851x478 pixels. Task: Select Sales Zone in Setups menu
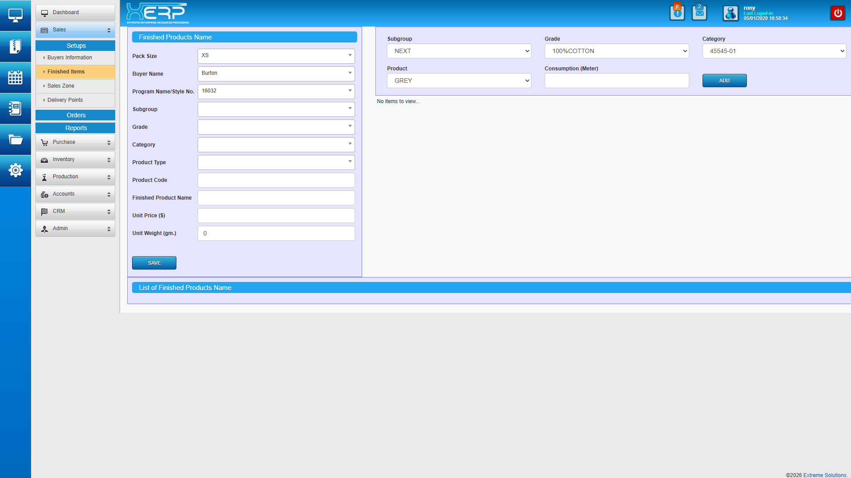click(x=61, y=86)
